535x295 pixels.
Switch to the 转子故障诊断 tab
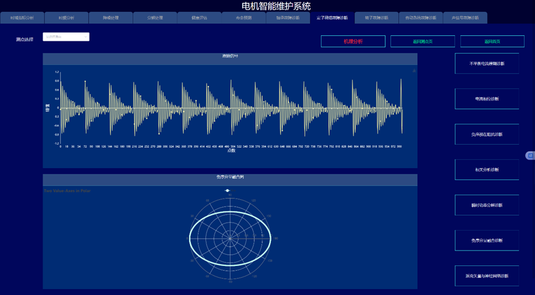pyautogui.click(x=376, y=18)
